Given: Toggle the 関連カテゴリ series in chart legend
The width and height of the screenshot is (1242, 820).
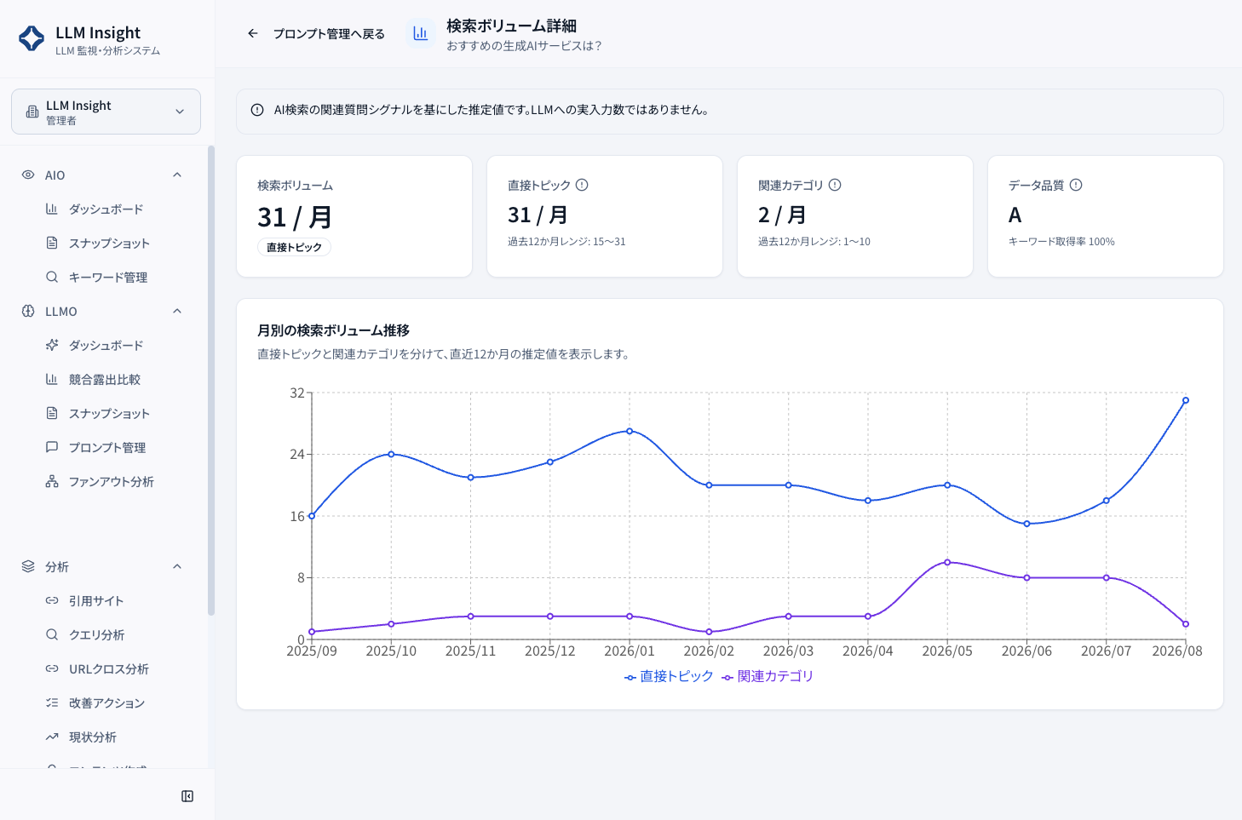Looking at the screenshot, I should tap(768, 676).
